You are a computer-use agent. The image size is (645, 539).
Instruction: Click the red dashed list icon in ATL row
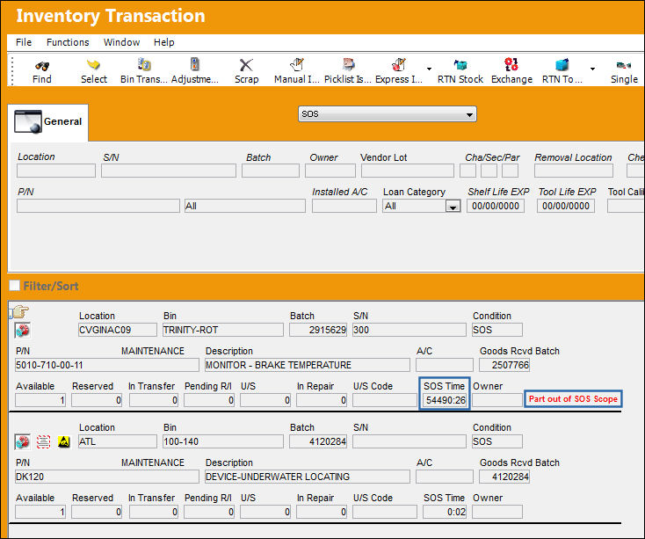pyautogui.click(x=43, y=442)
